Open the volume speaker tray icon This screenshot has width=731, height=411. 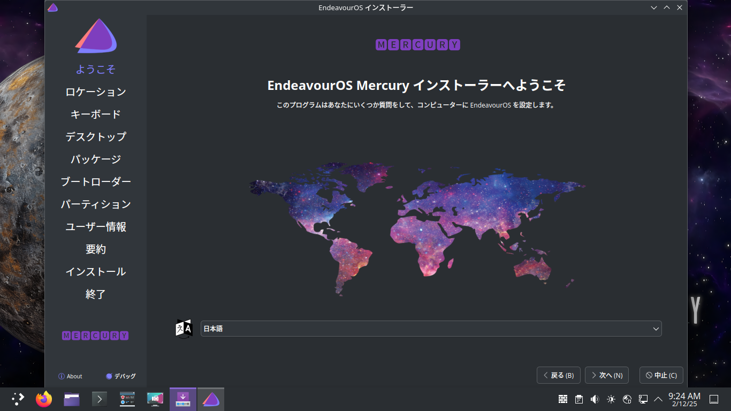[x=595, y=399]
